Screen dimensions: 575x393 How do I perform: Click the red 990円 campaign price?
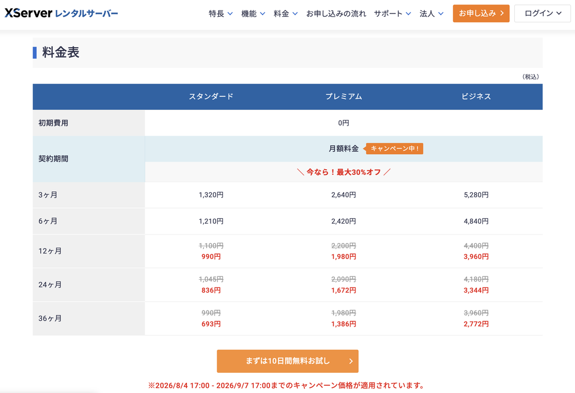click(211, 257)
